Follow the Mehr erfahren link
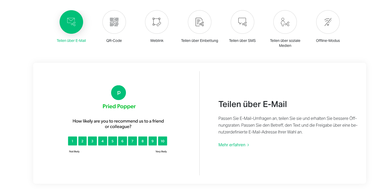 pyautogui.click(x=232, y=145)
